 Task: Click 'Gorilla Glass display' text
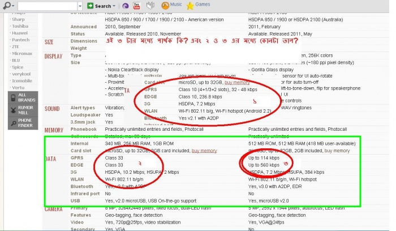tap(272, 70)
